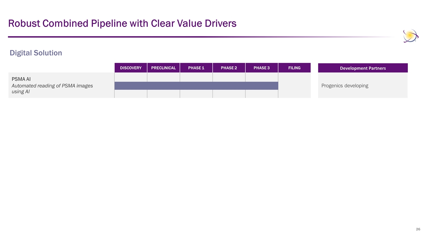Click the empty cell above the bar under DISCOVERY

coord(131,77)
